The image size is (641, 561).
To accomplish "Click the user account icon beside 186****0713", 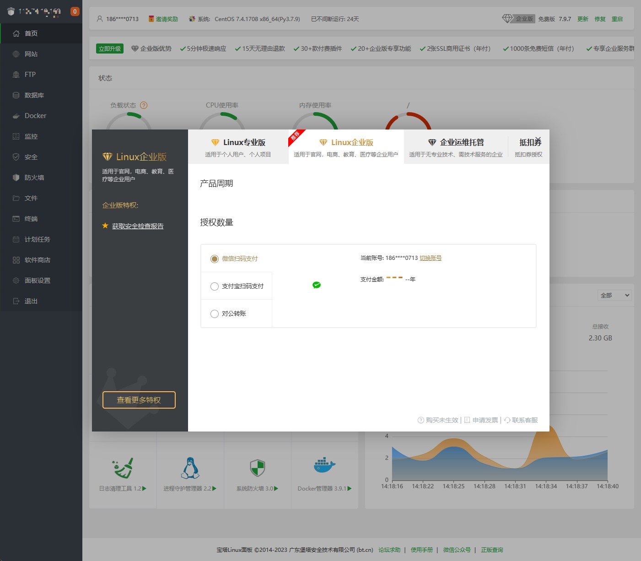I will pyautogui.click(x=100, y=19).
